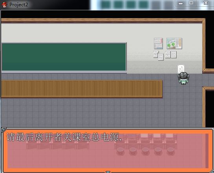Click the calendar poster on the wall
Image resolution: width=214 pixels, height=173 pixels.
pos(158,44)
